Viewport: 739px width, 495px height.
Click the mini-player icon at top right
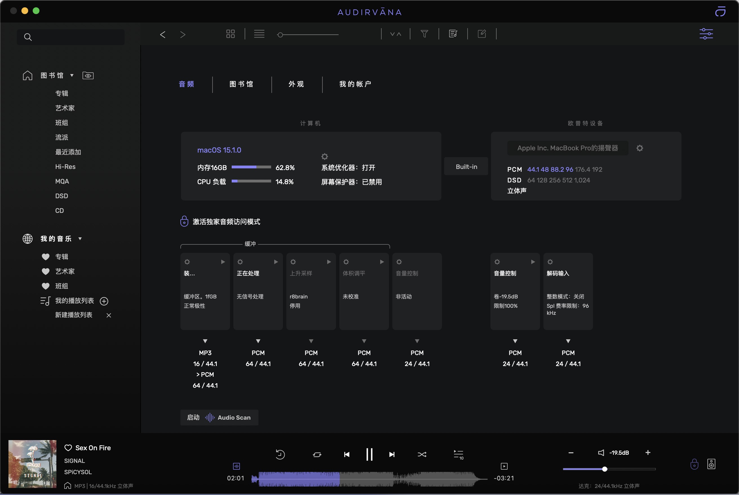(720, 12)
